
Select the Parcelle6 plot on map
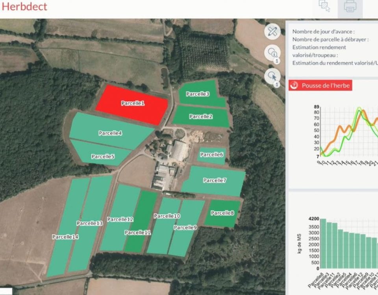[211, 155]
